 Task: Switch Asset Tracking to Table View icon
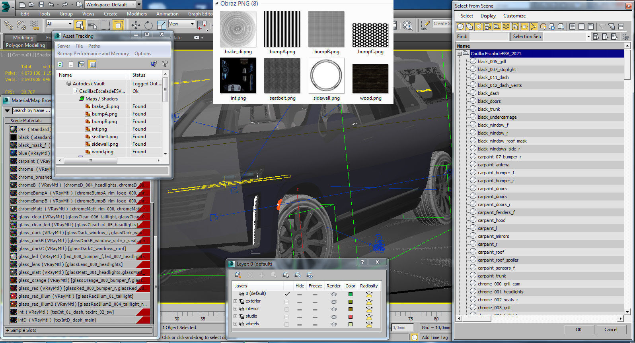92,64
